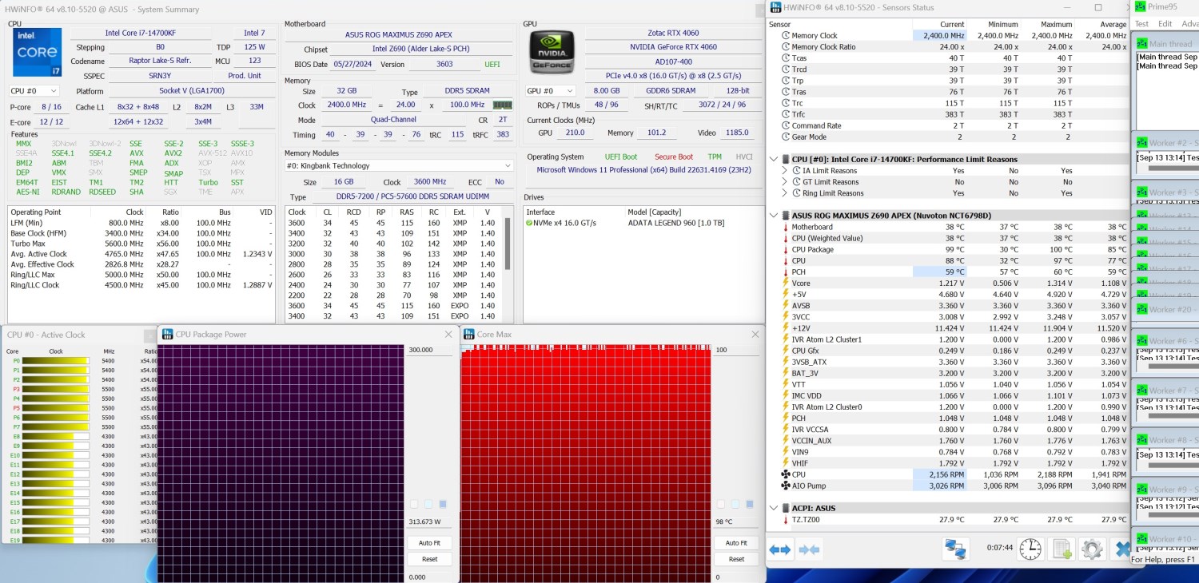The image size is (1199, 583).
Task: Open the Edit menu in Prime95
Action: (x=1165, y=24)
